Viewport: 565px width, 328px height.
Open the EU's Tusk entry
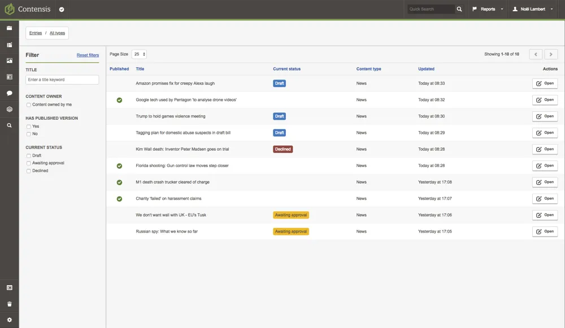coord(545,215)
